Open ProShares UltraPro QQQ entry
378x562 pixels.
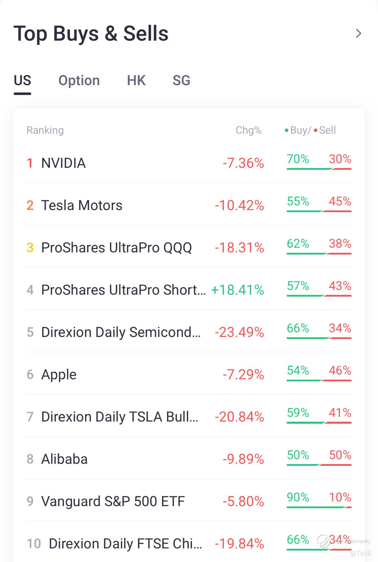pos(116,248)
